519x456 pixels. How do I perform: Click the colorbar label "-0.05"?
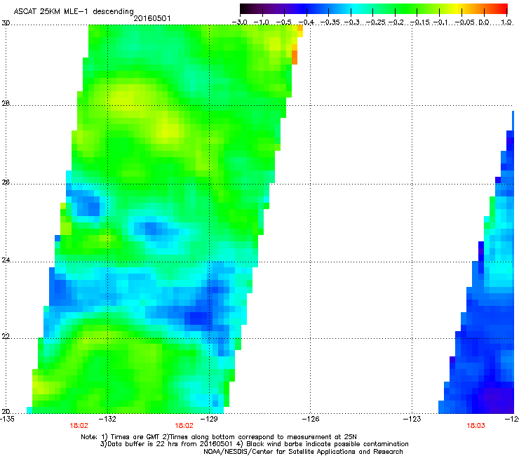[465, 22]
